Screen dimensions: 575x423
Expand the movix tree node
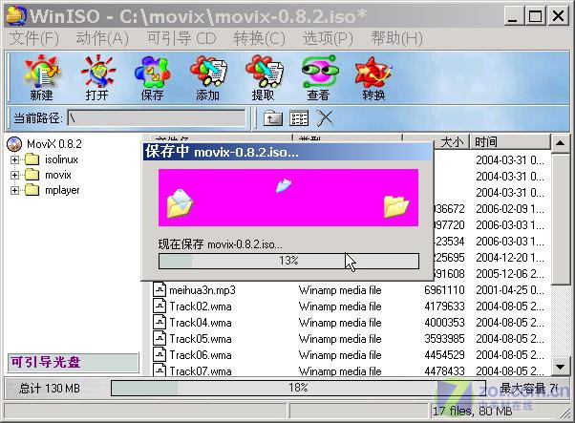[x=14, y=175]
